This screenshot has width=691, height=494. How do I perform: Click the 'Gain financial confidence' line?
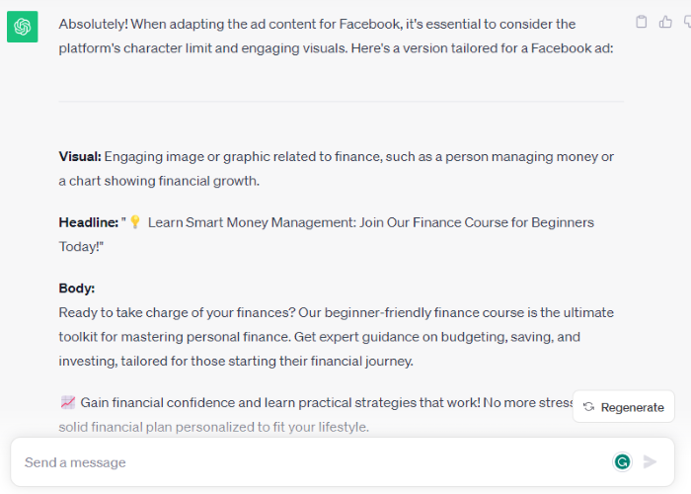pyautogui.click(x=296, y=402)
